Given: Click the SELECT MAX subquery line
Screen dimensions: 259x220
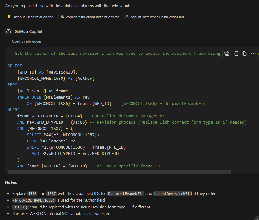Looking at the screenshot, I should coord(63,135).
